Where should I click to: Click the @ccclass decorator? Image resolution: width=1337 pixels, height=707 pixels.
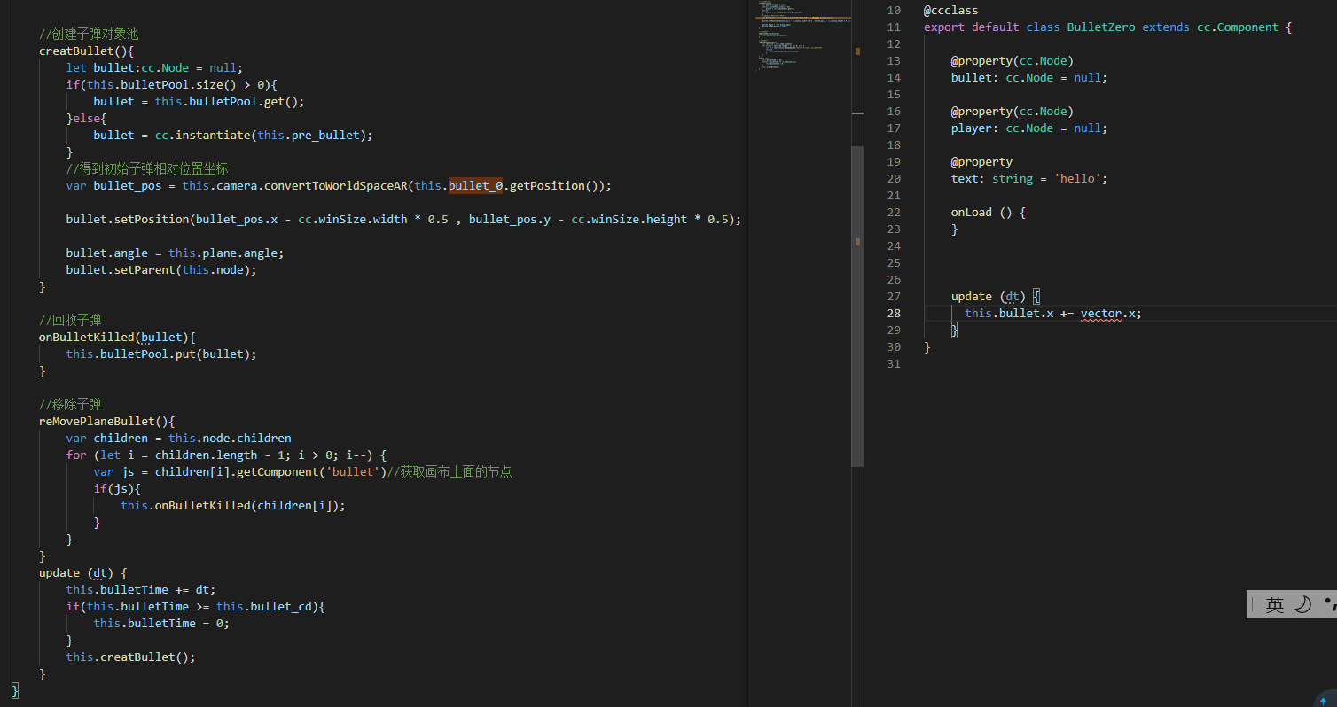(x=951, y=11)
